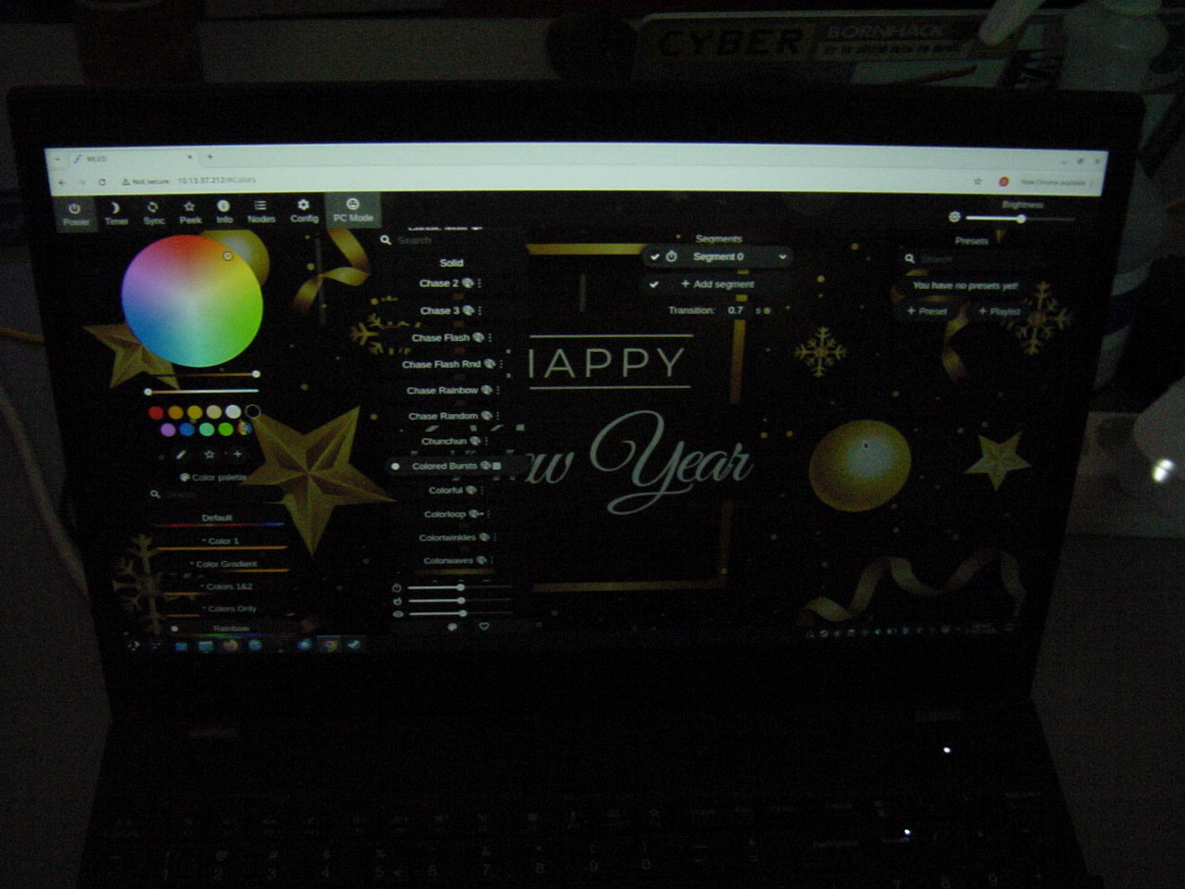The height and width of the screenshot is (889, 1185).
Task: Pick the red quick color swatch
Action: [156, 412]
